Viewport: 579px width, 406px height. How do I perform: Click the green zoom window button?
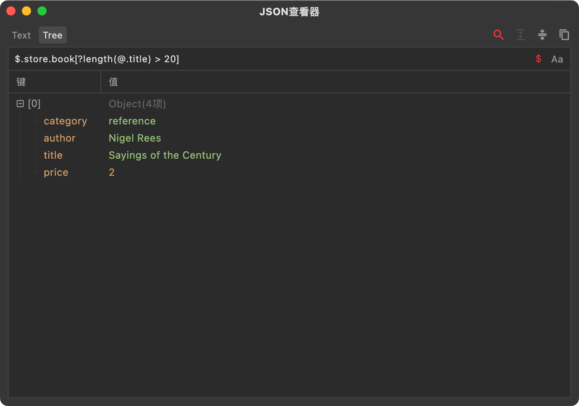42,11
